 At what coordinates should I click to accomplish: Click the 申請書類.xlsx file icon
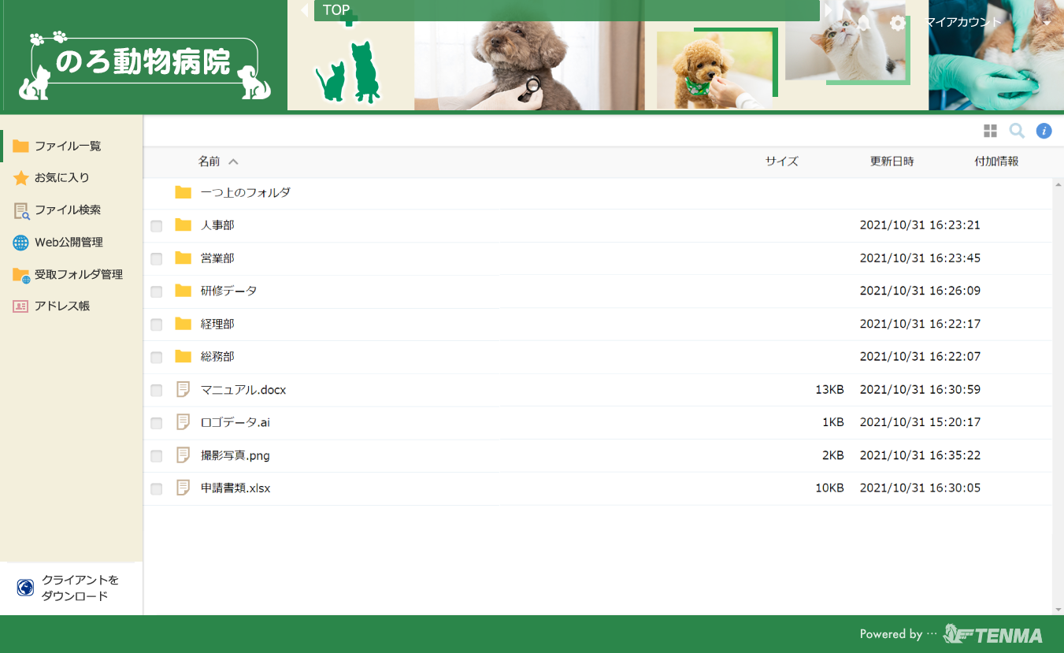(x=184, y=488)
